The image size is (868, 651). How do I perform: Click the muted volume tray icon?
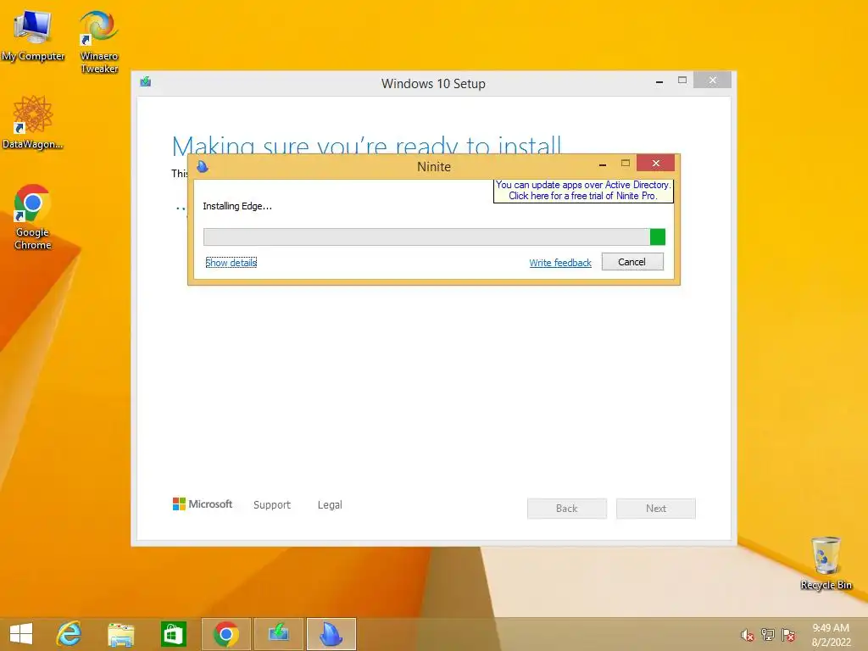[747, 635]
